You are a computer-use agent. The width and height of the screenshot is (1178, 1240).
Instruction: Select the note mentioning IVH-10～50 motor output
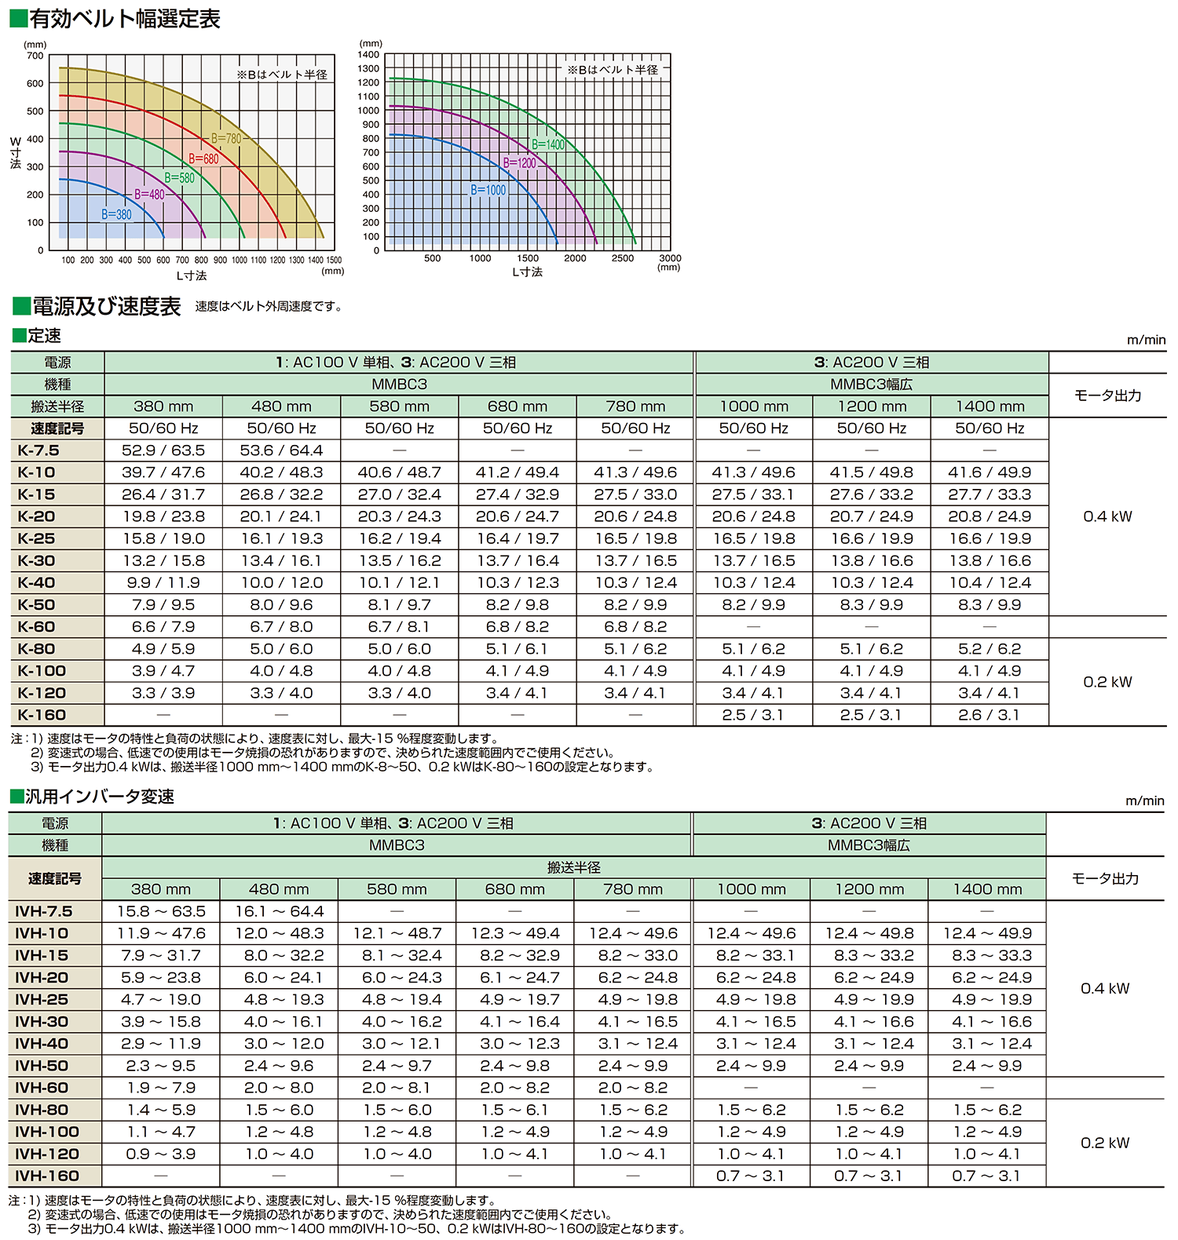pos(357,1228)
